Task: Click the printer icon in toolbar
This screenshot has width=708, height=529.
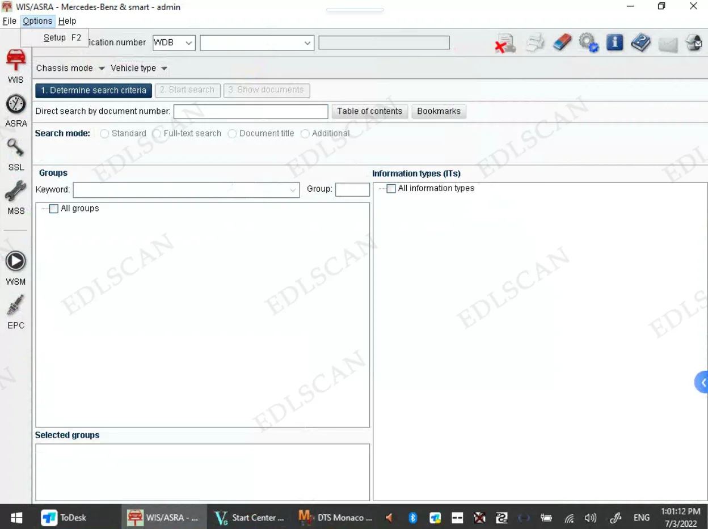Action: pyautogui.click(x=534, y=43)
